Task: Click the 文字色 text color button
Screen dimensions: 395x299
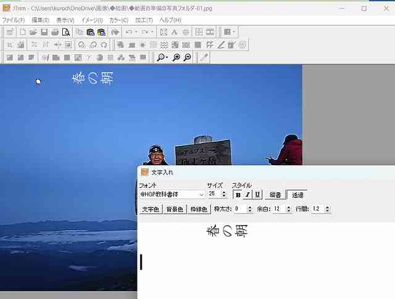Action: point(150,209)
